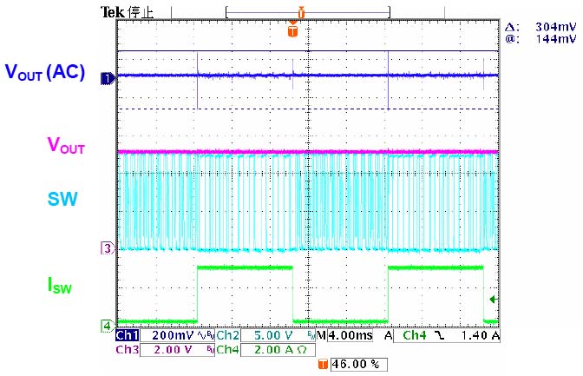This screenshot has width=583, height=376.
Task: Click the @ 144mV cursor readout
Action: coord(541,39)
